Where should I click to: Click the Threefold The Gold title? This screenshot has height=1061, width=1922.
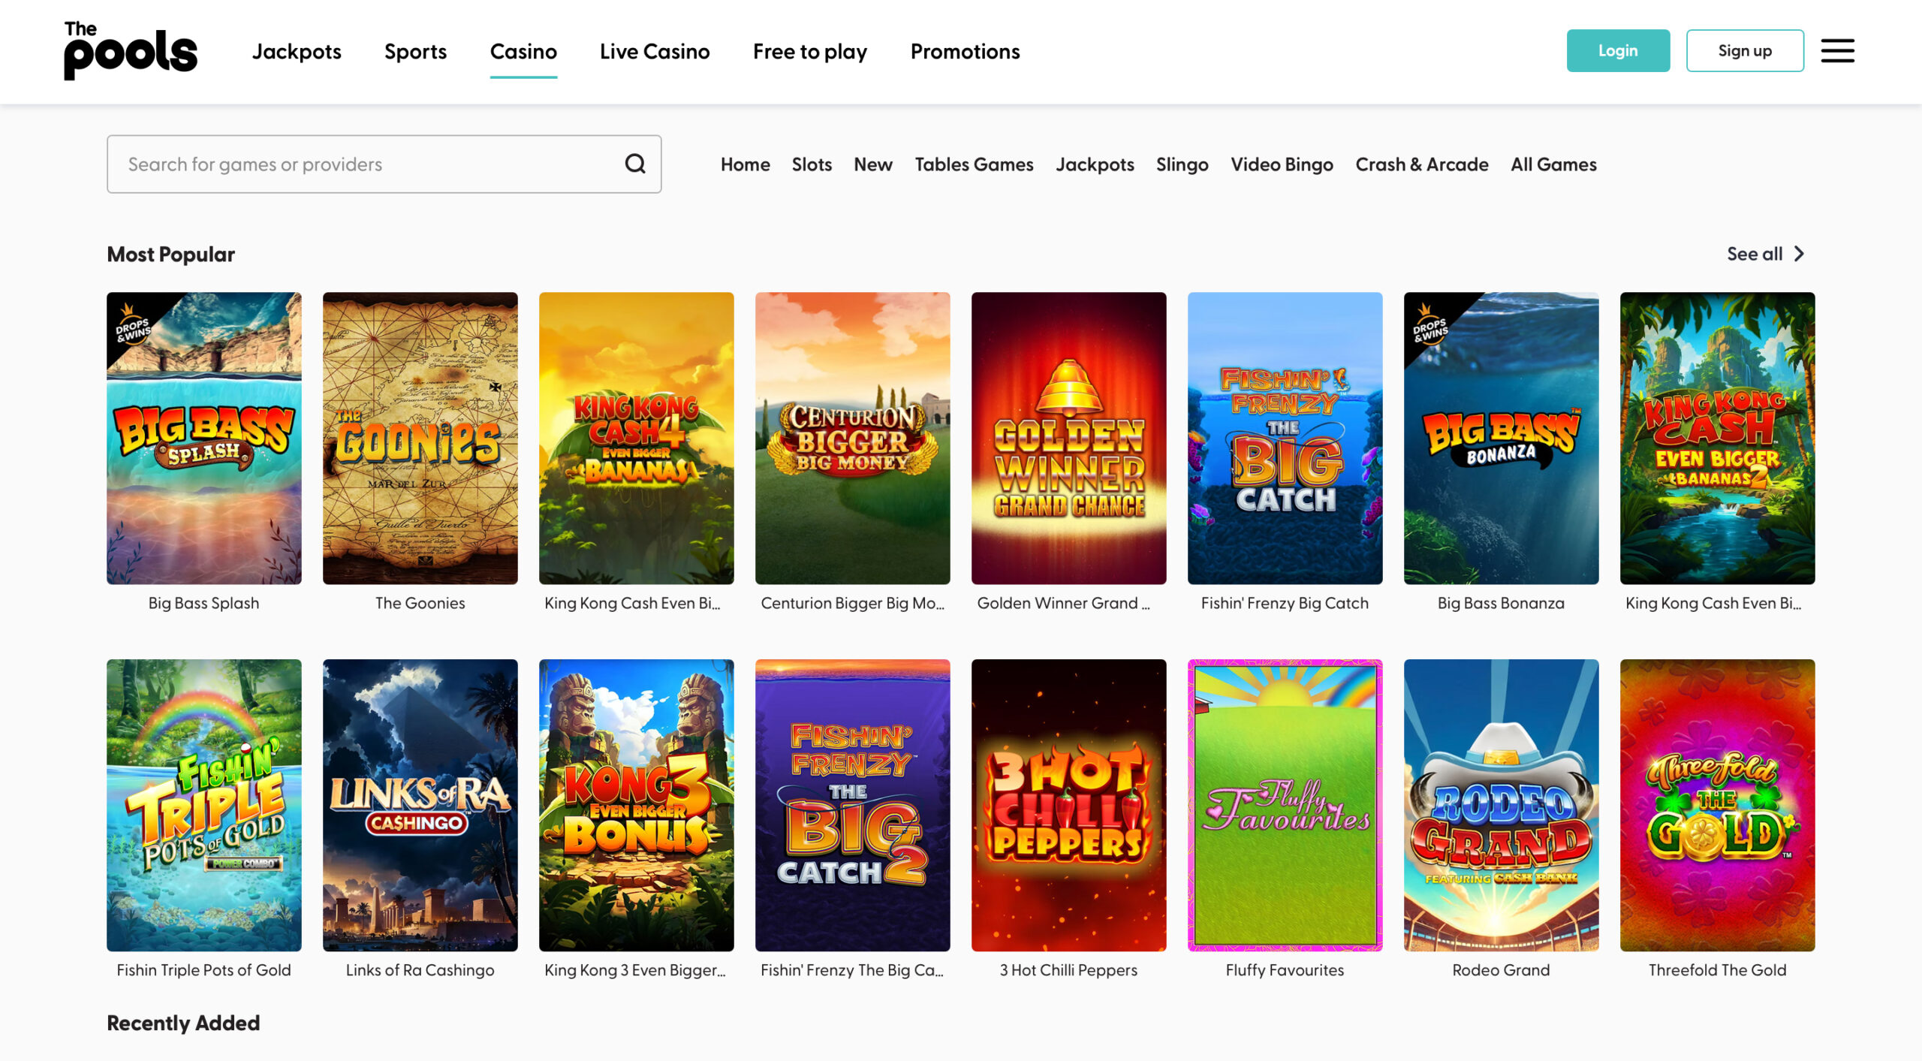(1717, 970)
